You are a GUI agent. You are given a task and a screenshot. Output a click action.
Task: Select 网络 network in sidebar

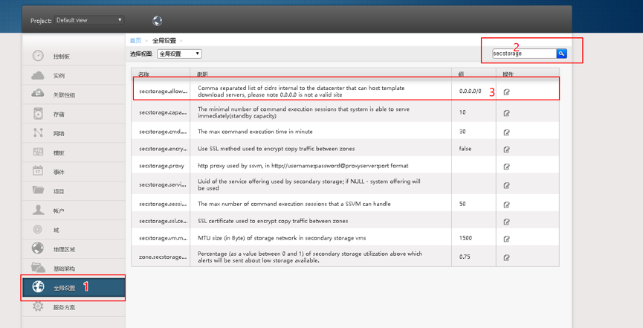pyautogui.click(x=59, y=134)
